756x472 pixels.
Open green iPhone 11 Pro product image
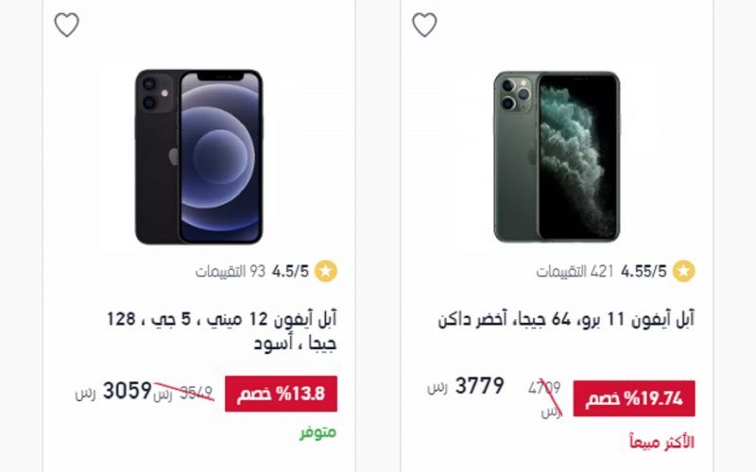pyautogui.click(x=557, y=157)
